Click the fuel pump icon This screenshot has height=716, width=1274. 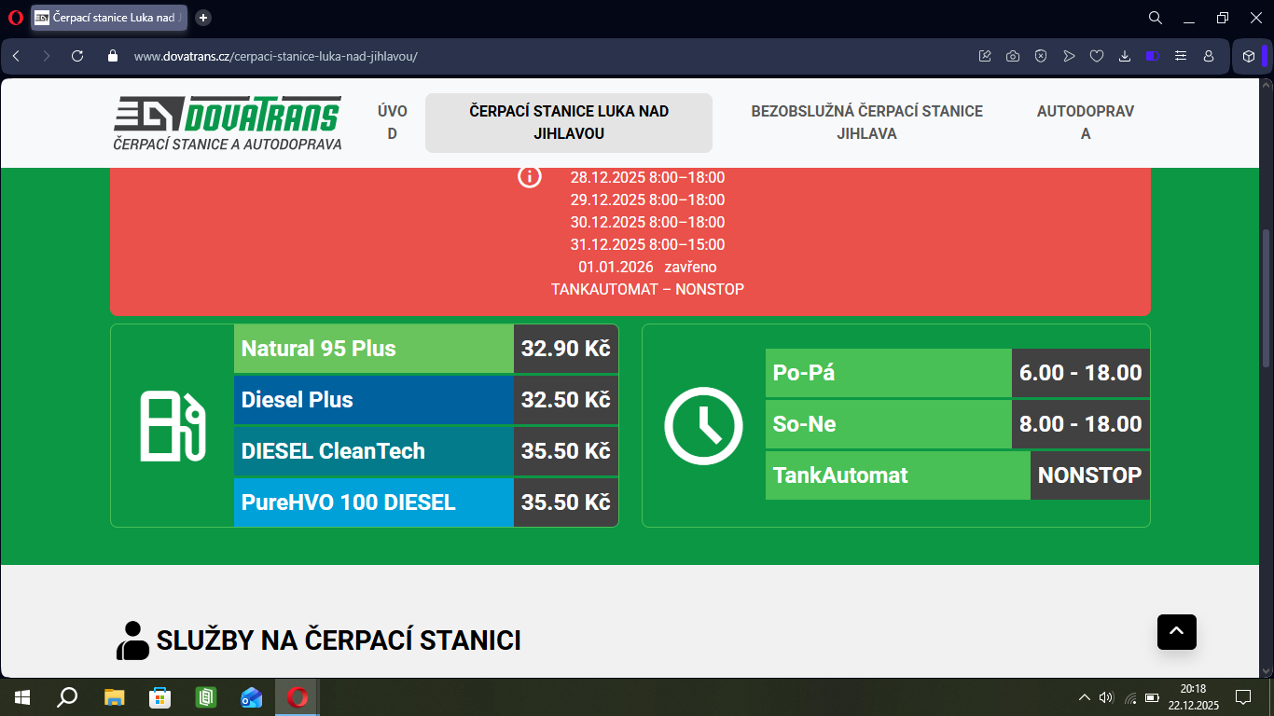coord(173,426)
